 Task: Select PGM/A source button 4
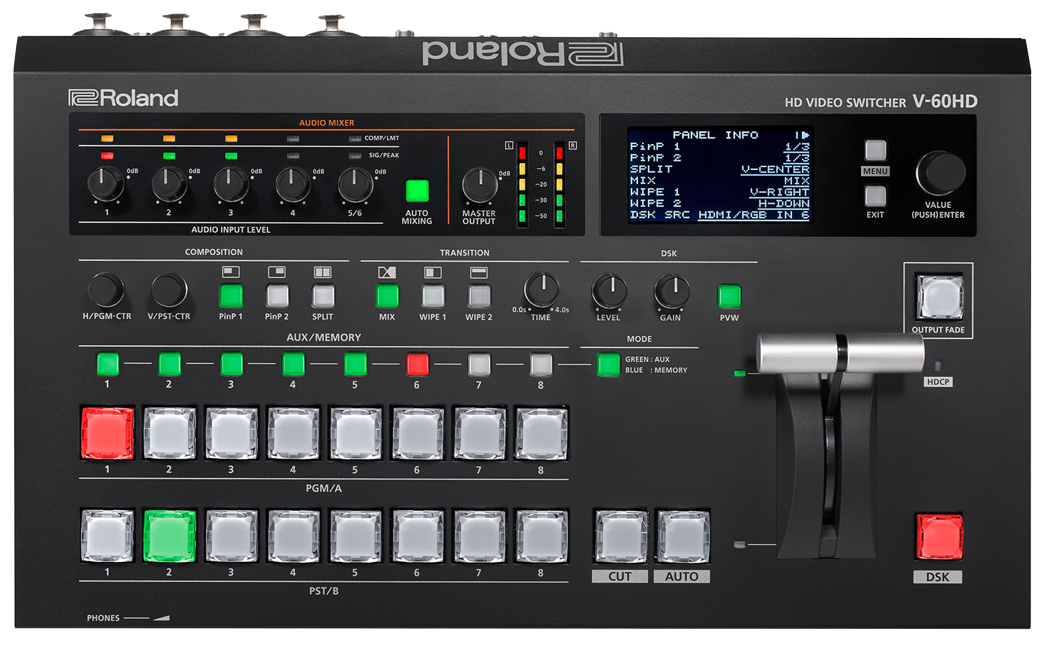coord(293,433)
